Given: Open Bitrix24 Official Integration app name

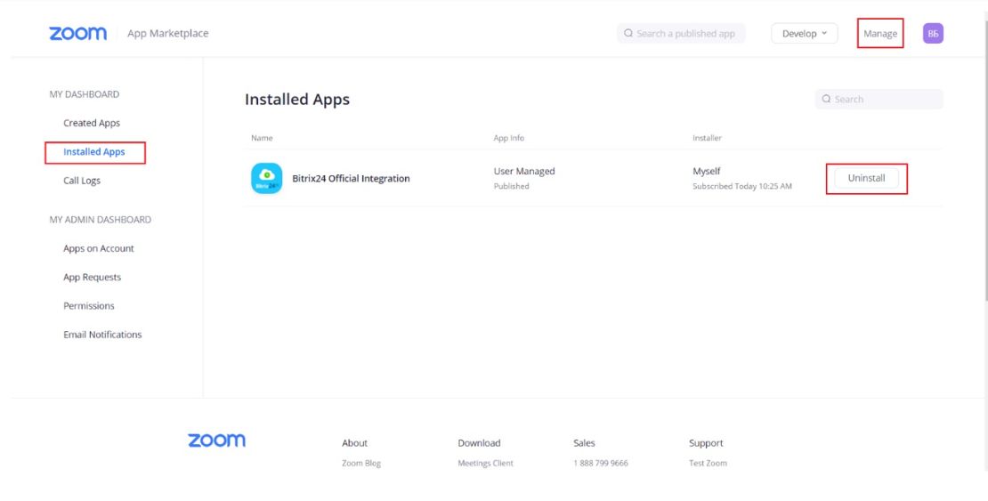Looking at the screenshot, I should [x=351, y=178].
